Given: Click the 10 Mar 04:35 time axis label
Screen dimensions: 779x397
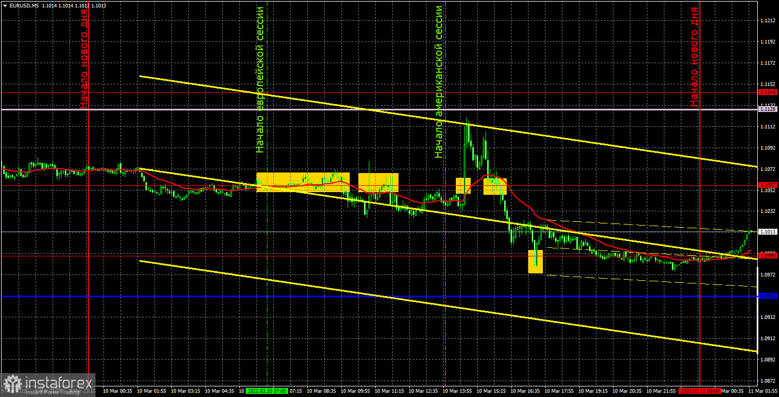Looking at the screenshot, I should [220, 391].
